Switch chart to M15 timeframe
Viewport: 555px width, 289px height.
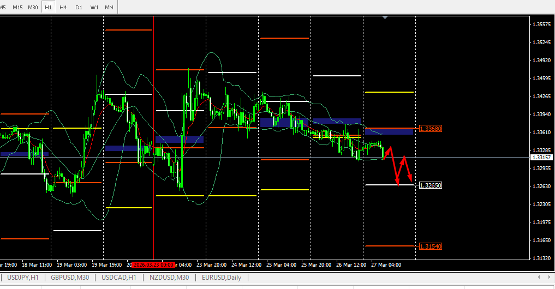(18, 7)
